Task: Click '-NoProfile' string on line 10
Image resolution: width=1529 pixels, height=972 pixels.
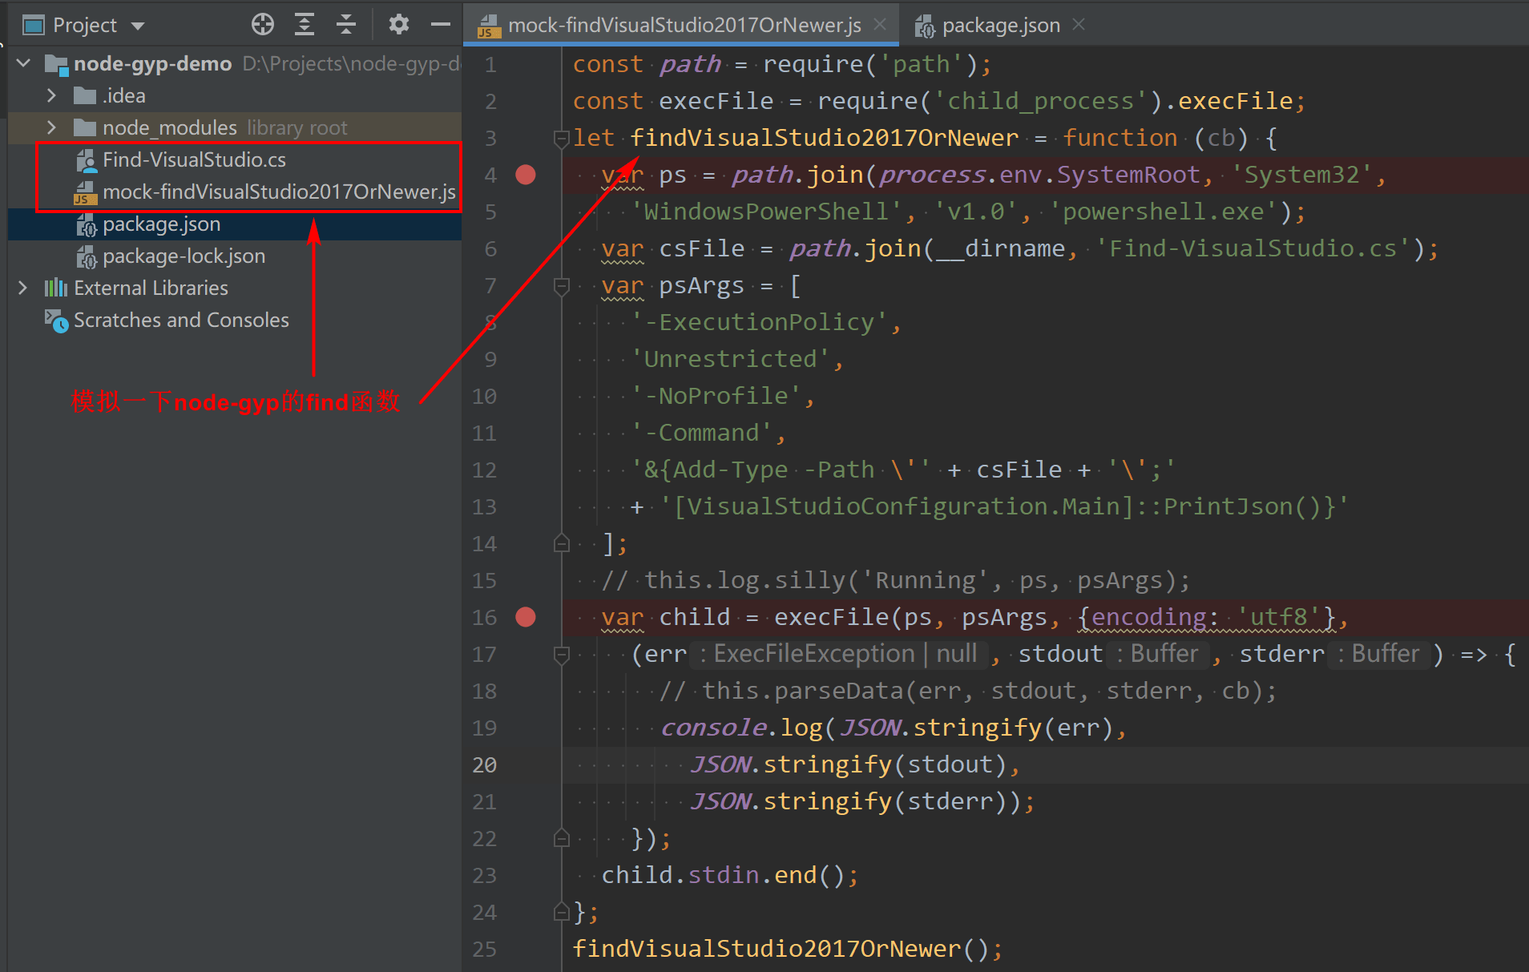Action: click(x=716, y=396)
